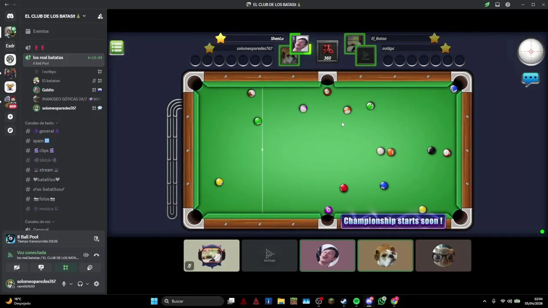Add a server with plus icon
Screen dimensions: 548x308
pos(10,117)
